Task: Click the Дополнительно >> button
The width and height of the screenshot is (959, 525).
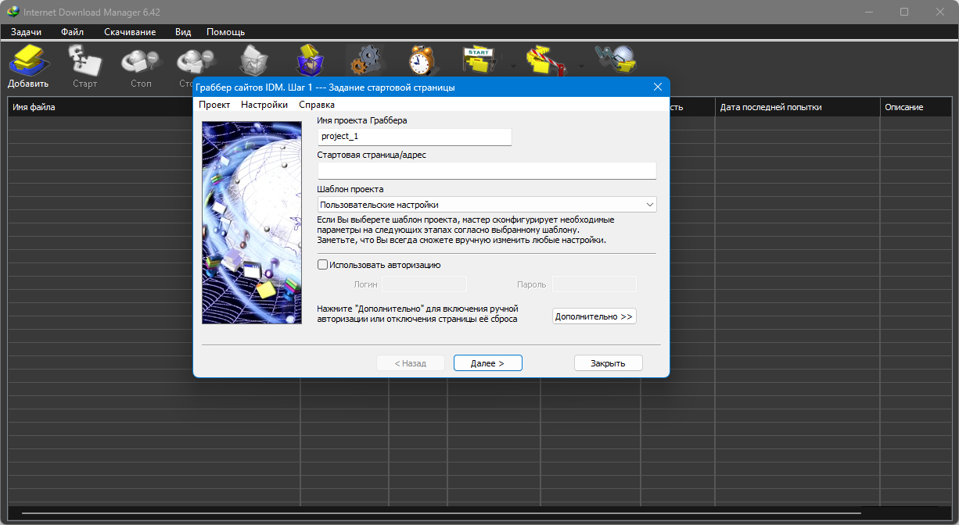Action: click(594, 316)
